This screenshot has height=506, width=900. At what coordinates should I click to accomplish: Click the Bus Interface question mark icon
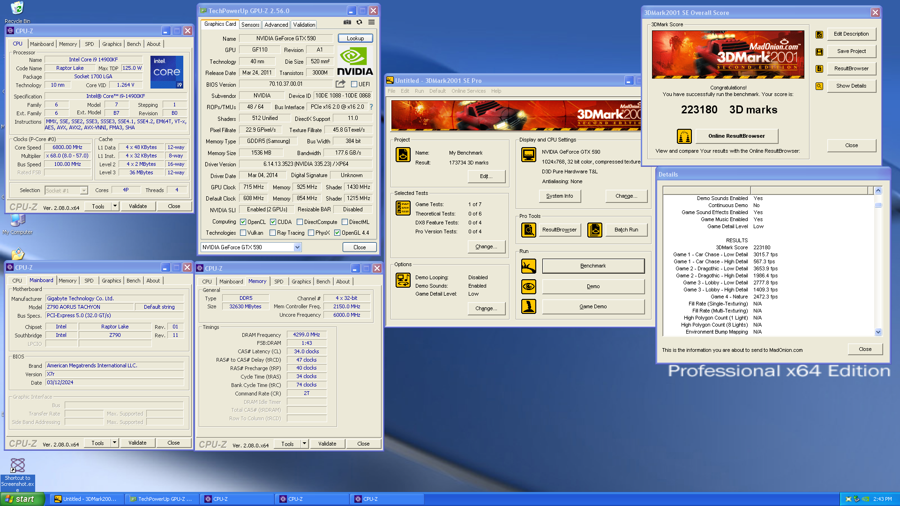[x=371, y=107]
